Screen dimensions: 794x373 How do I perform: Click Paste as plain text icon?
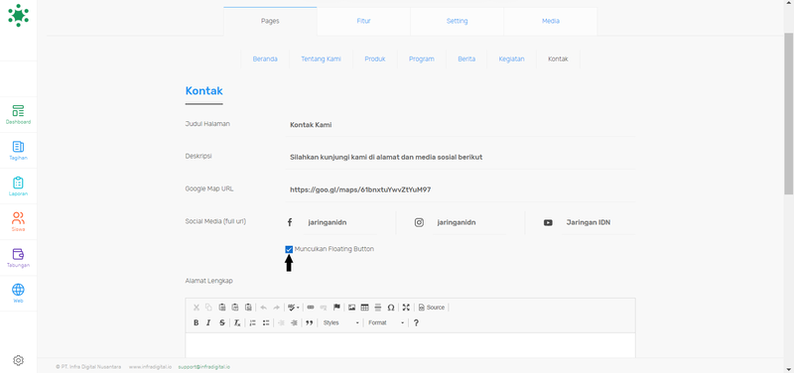pyautogui.click(x=235, y=308)
